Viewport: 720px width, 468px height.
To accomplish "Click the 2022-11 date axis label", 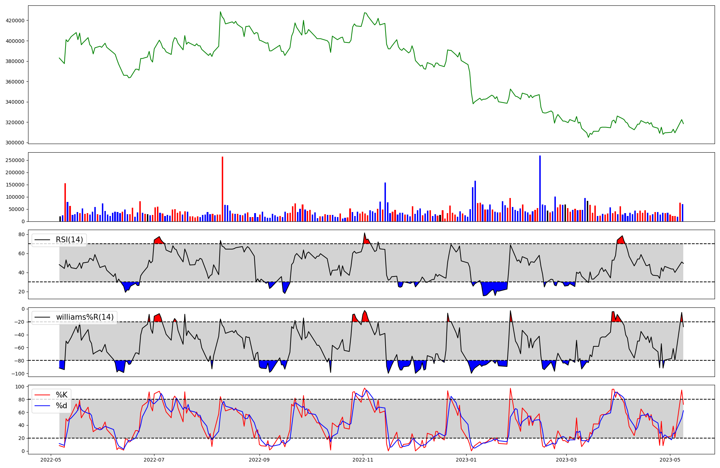I will click(363, 460).
